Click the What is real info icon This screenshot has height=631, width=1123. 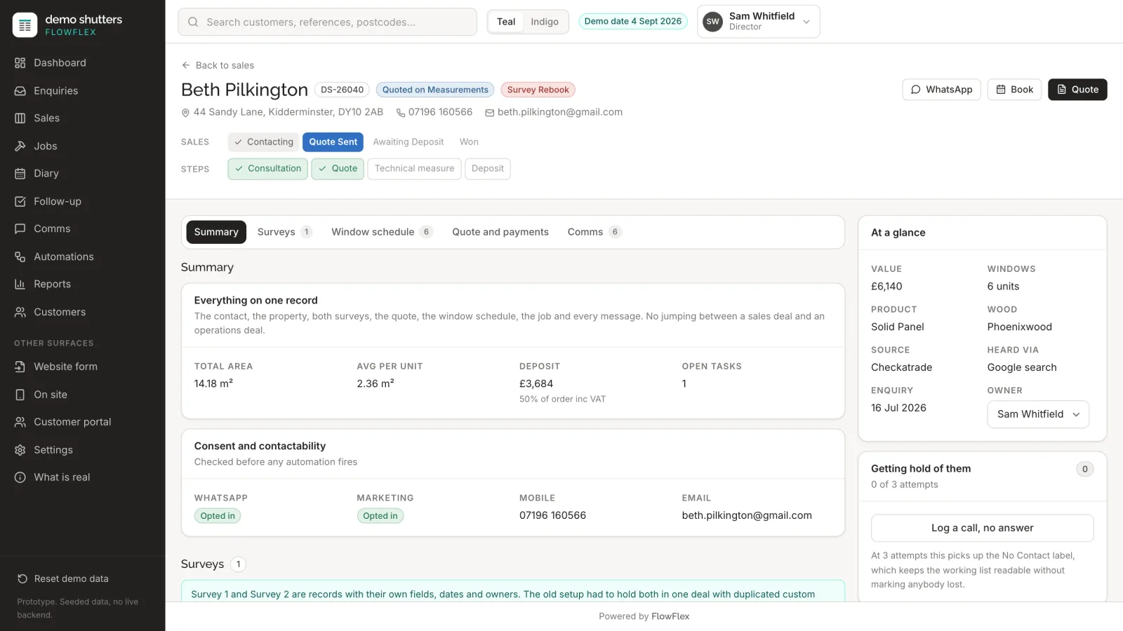(x=20, y=477)
